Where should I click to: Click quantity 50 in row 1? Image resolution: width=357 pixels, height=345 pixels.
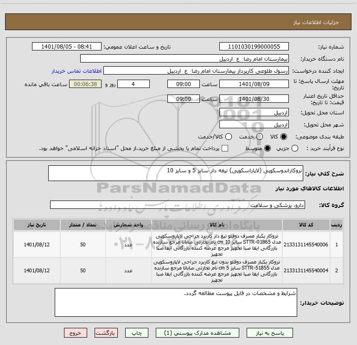[83, 245]
